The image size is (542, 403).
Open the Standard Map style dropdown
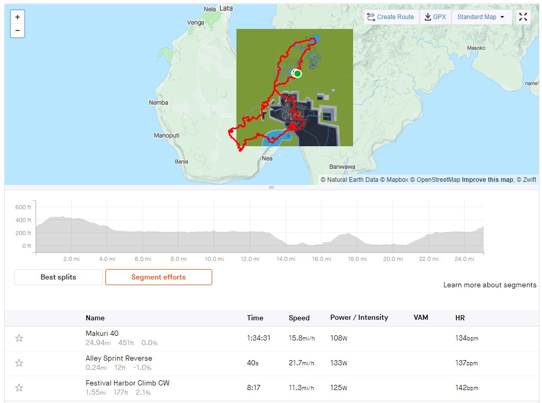pyautogui.click(x=481, y=17)
